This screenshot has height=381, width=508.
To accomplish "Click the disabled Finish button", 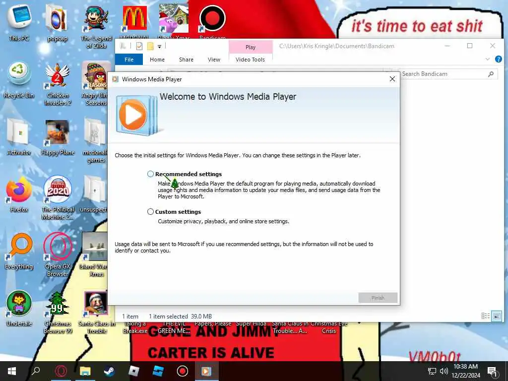I will [x=378, y=298].
